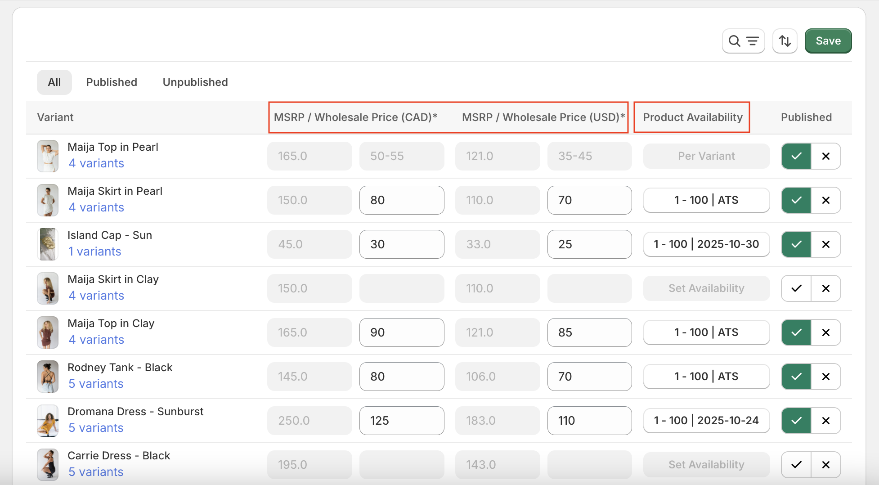Viewport: 879px width, 485px height.
Task: Edit USD wholesale price 25 for Island Cap
Action: (x=589, y=244)
